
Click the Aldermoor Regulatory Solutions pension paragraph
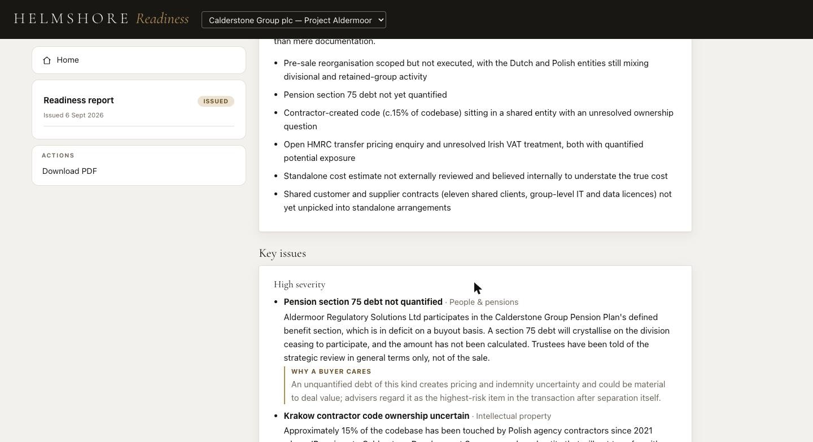[477, 338]
